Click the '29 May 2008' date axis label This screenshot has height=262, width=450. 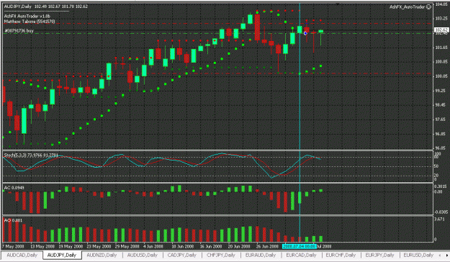click(x=127, y=246)
